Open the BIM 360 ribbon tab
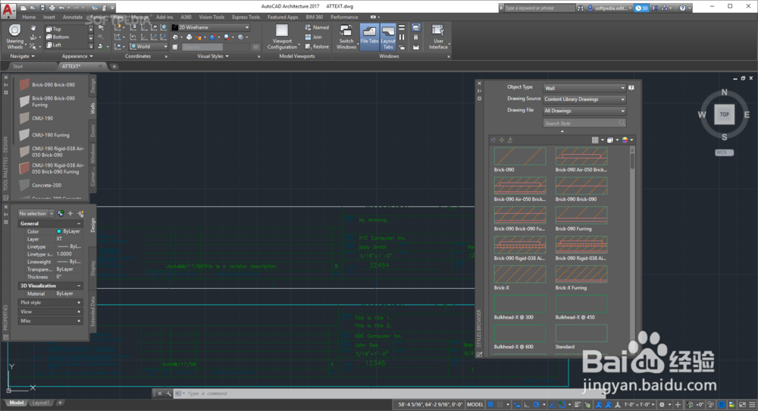 click(x=315, y=17)
